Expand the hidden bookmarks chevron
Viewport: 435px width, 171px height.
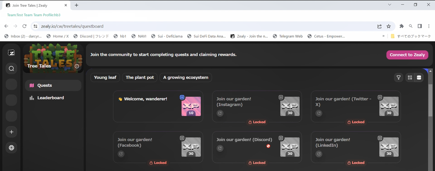(x=384, y=36)
